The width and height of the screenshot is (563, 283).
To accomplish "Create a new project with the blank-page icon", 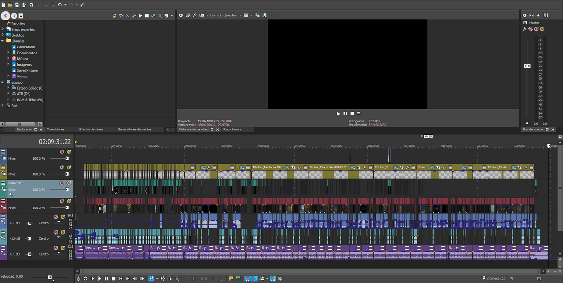I will [3, 5].
